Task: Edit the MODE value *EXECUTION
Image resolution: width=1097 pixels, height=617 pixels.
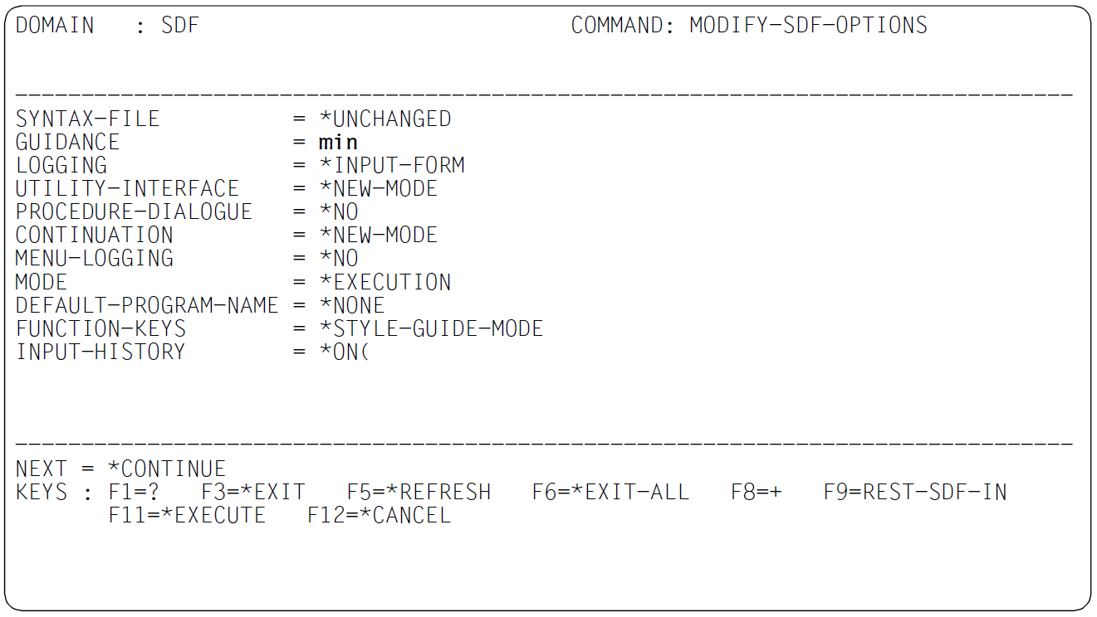Action: (385, 282)
